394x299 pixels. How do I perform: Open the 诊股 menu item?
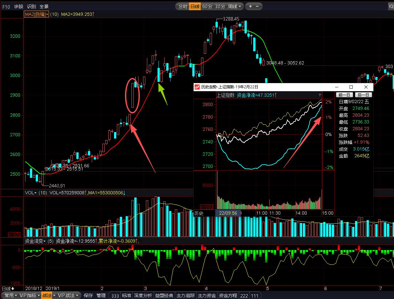[x=19, y=6]
